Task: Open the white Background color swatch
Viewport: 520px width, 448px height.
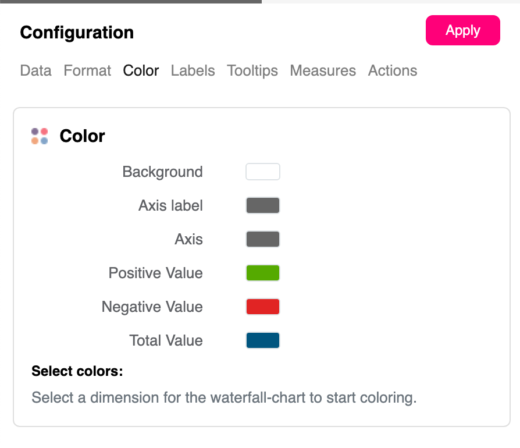Action: click(263, 172)
